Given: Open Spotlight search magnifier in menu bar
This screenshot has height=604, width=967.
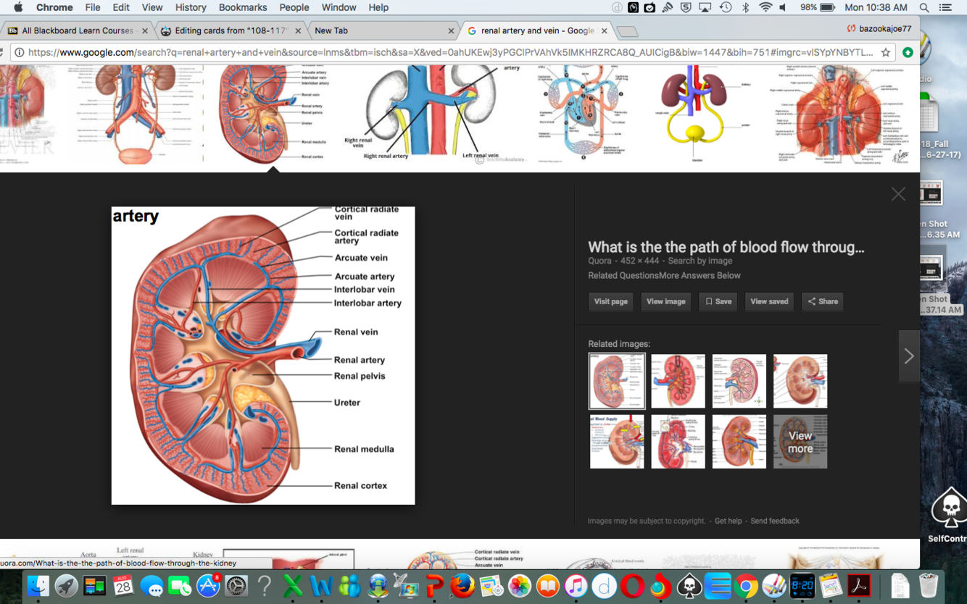Looking at the screenshot, I should (924, 7).
